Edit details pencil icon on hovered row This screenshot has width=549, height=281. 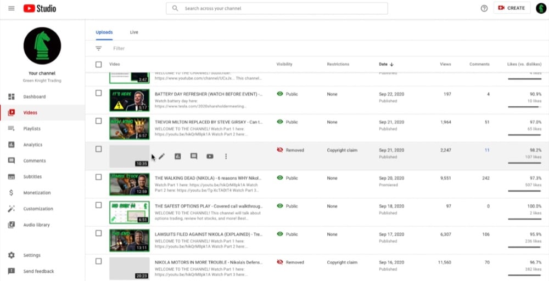coord(161,156)
